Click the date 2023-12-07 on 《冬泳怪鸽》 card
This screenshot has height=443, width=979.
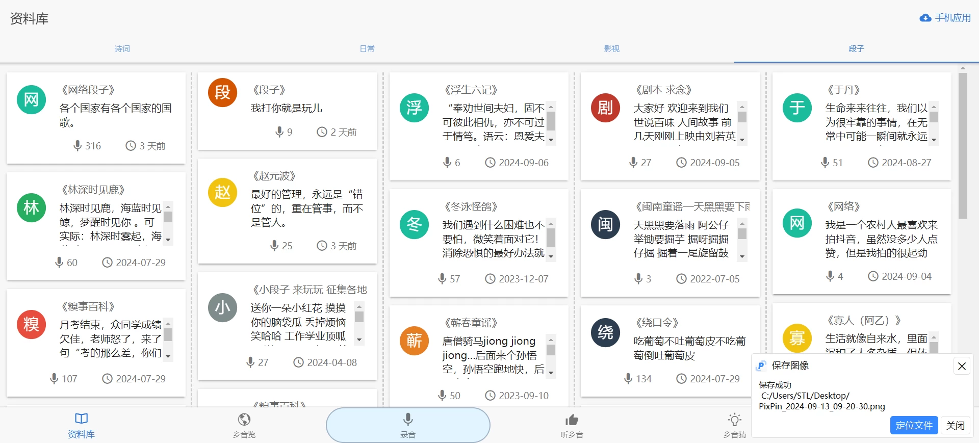pyautogui.click(x=524, y=279)
